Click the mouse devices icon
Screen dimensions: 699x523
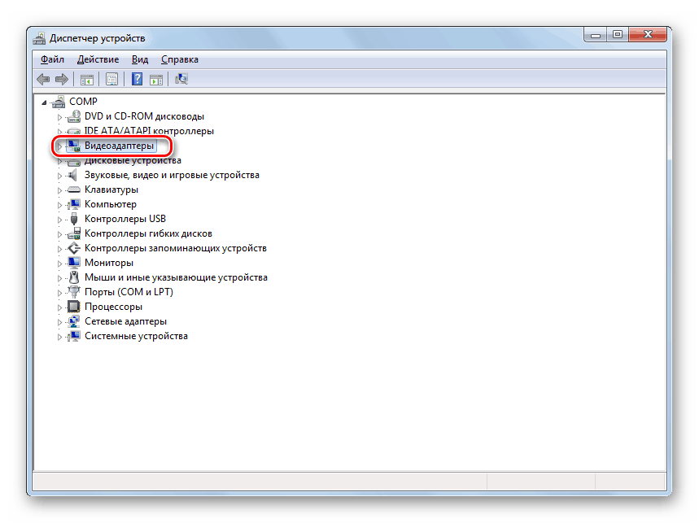(x=74, y=277)
